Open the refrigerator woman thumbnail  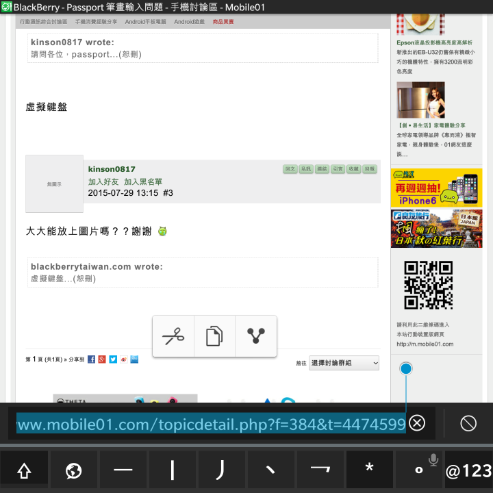[x=420, y=100]
